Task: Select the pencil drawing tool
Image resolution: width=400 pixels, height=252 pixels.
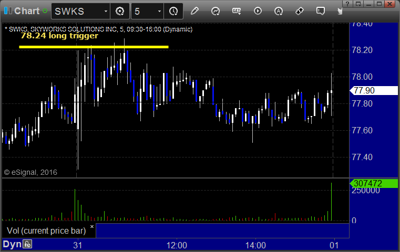Action: click(x=194, y=11)
